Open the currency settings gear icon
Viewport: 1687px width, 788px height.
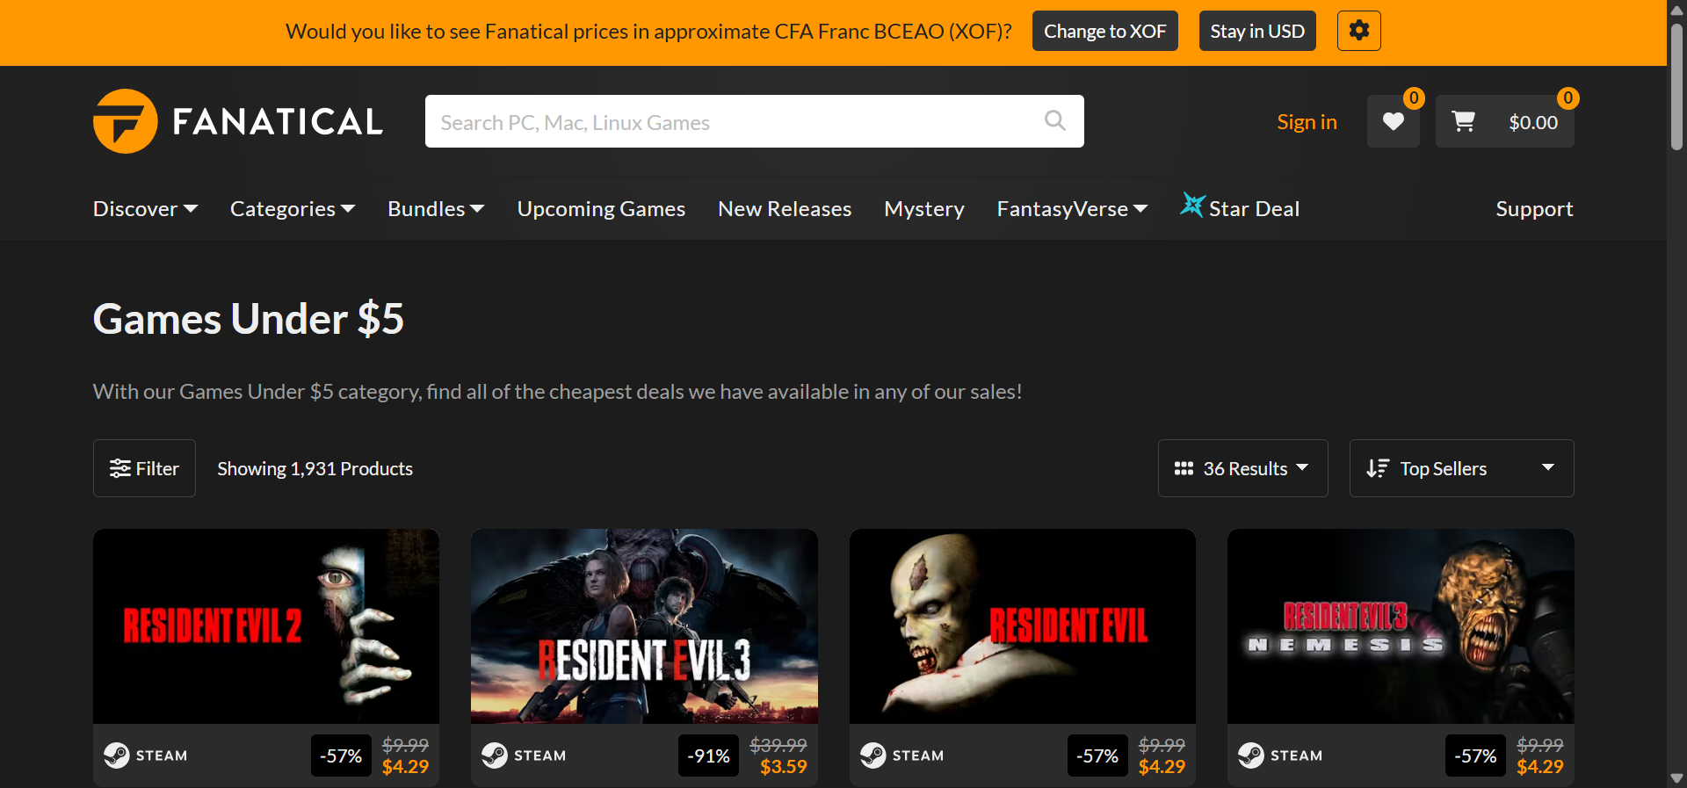tap(1358, 31)
